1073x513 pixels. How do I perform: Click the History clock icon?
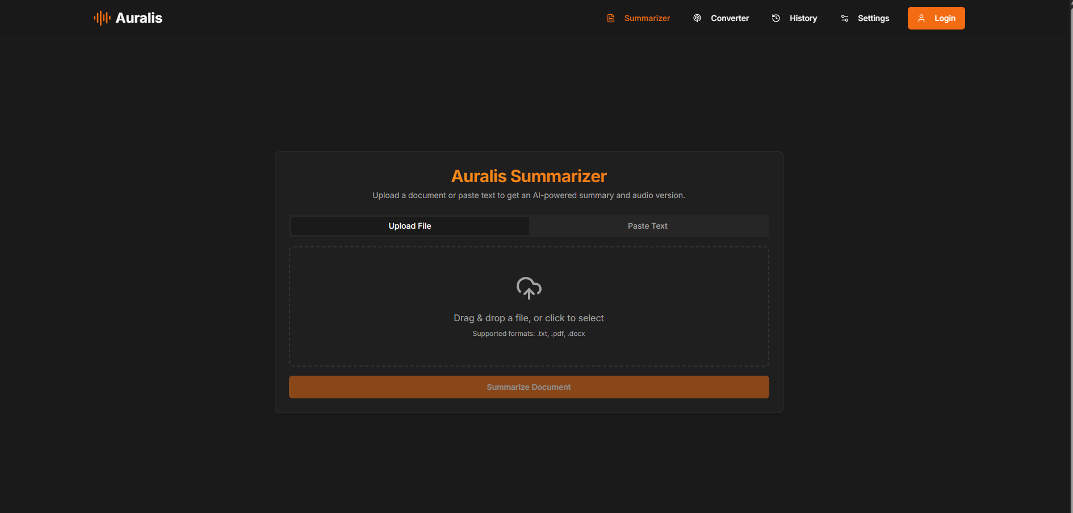point(776,18)
